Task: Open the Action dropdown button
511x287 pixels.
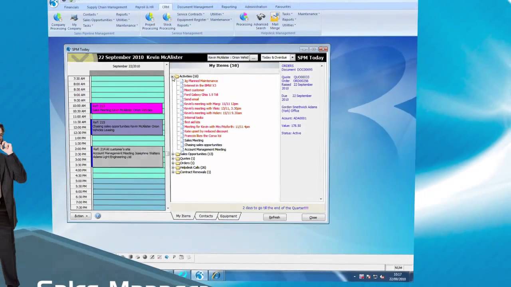Action: [x=81, y=216]
